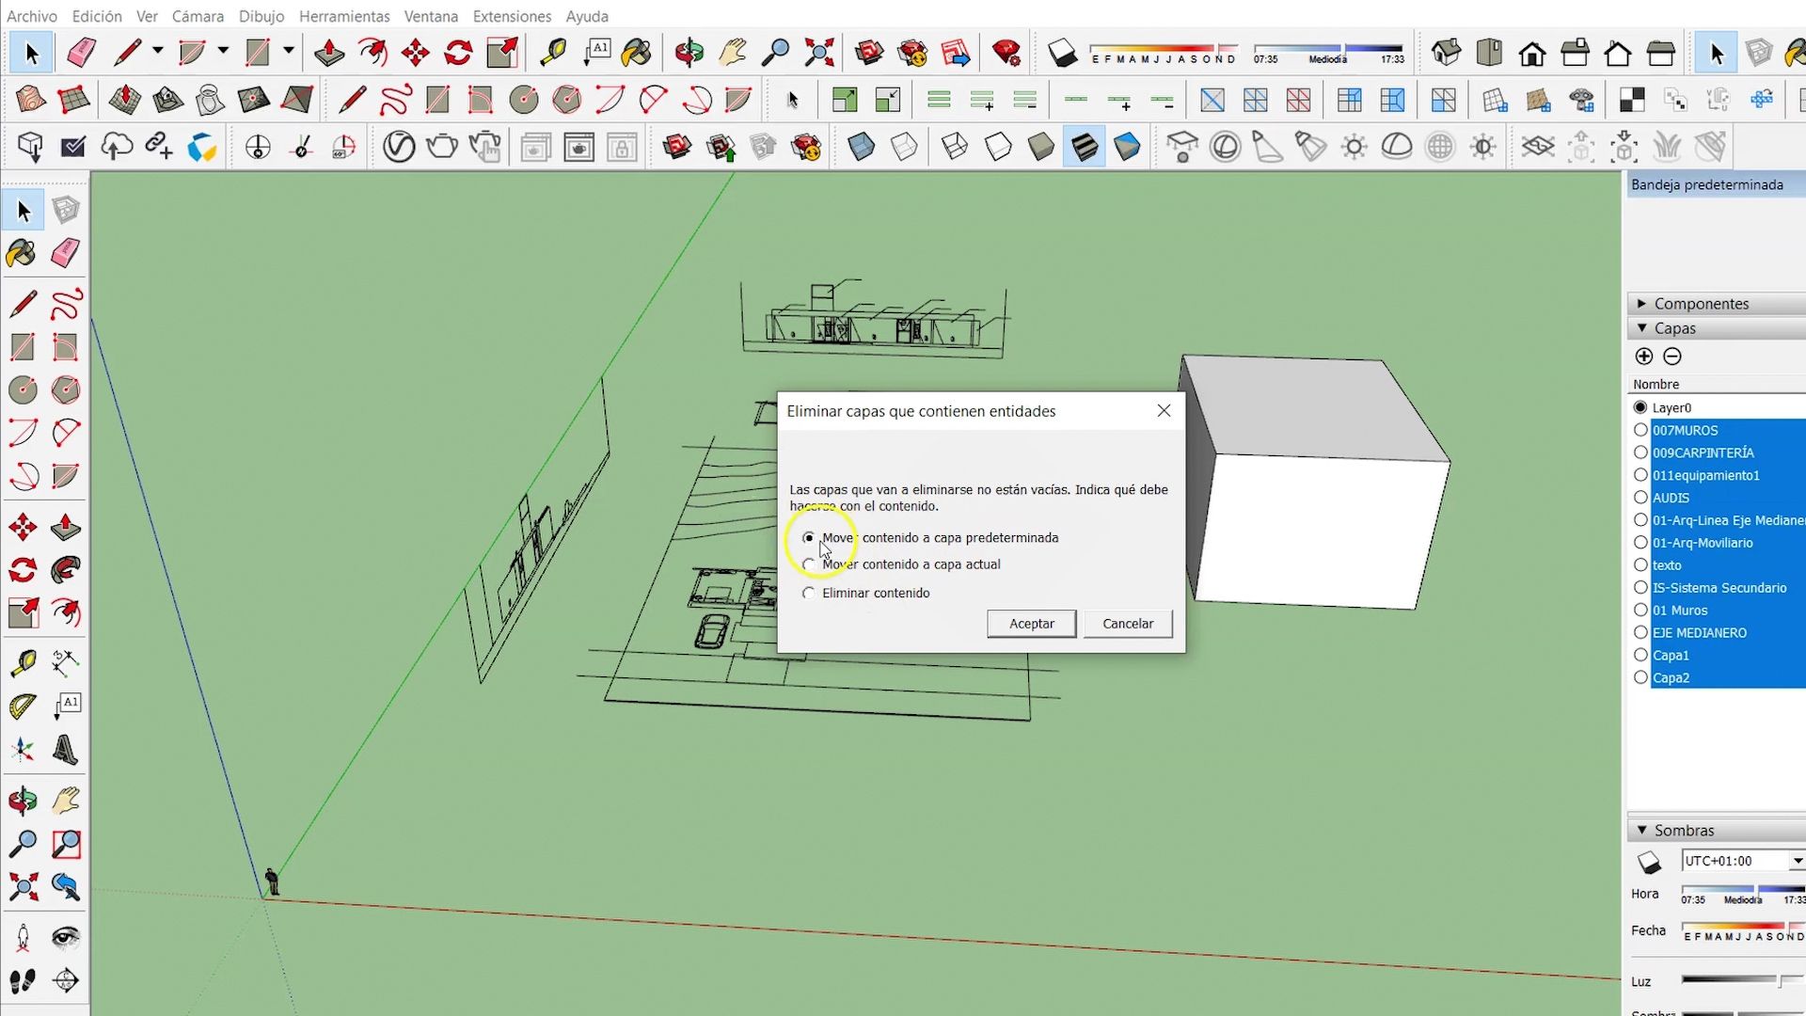Activate the Orbit camera tool
This screenshot has width=1806, height=1016.
click(690, 53)
